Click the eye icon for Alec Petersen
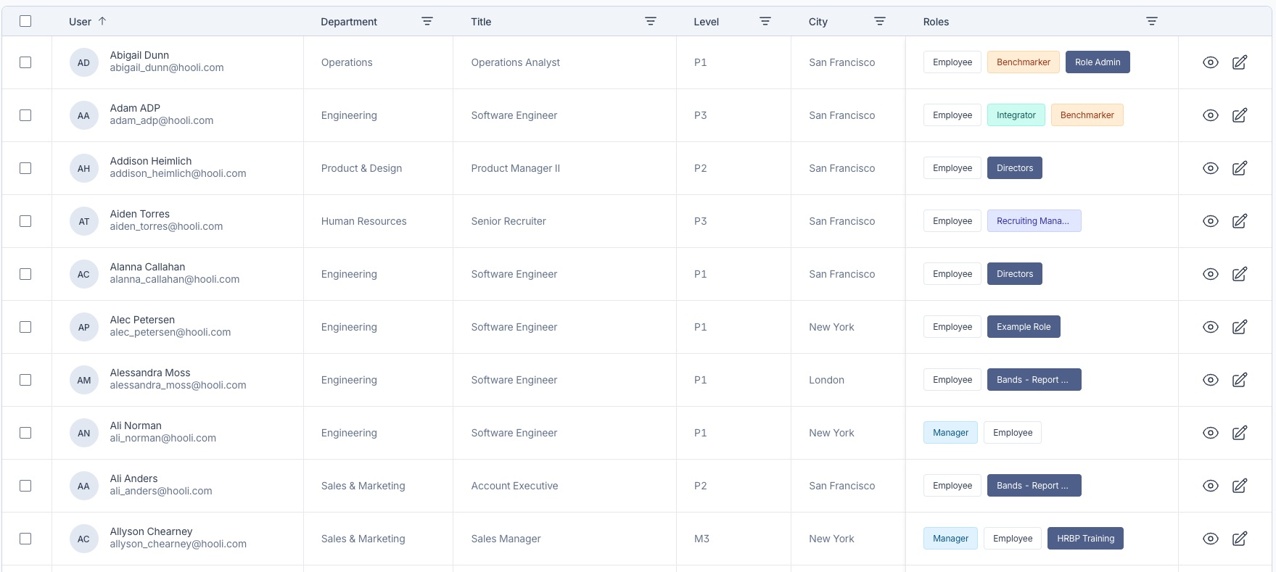Screen dimensions: 1276x572 tap(1210, 327)
